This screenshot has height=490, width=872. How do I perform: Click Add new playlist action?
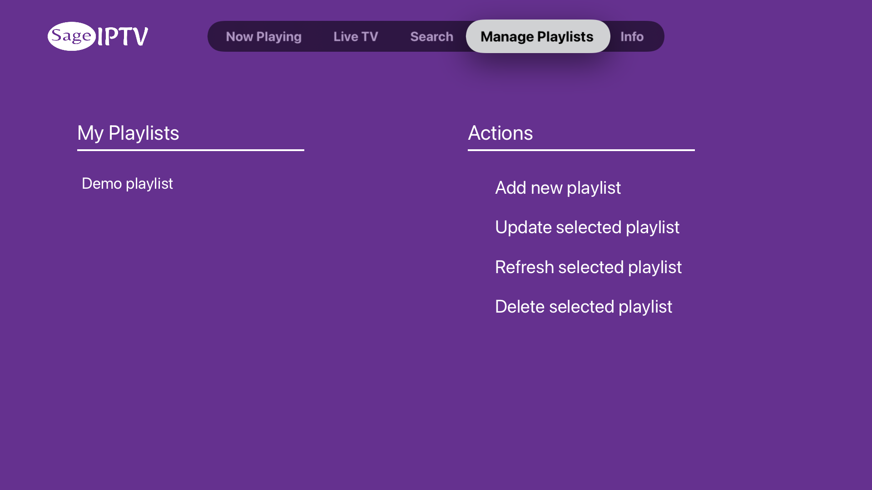(x=558, y=187)
